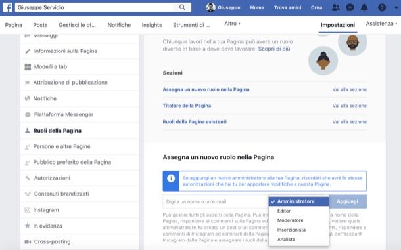Click the globe icon beside Notifiche in sidebar
Screen dimensions: 401x250
pos(27,98)
